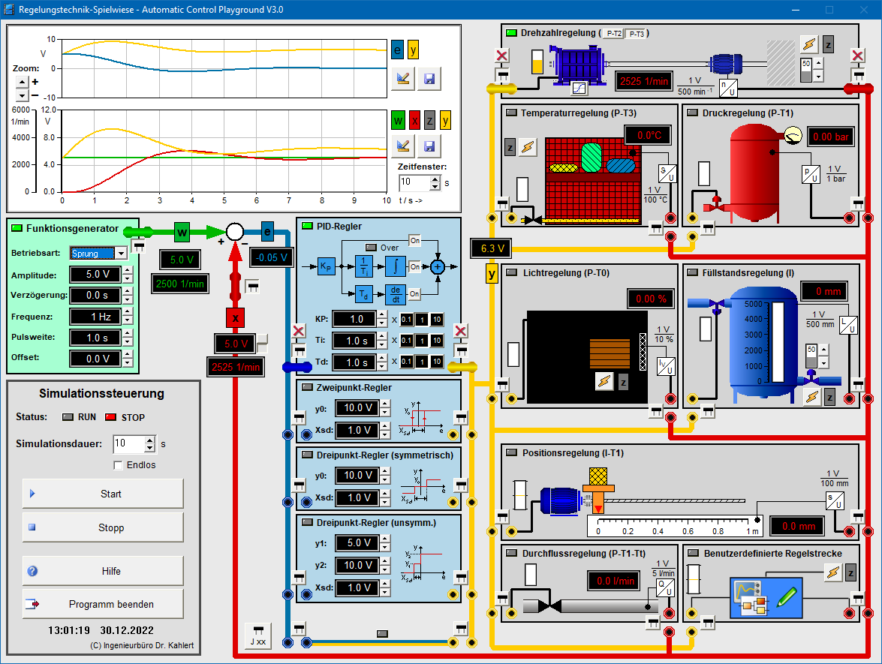Toggle the Endlos checkbox

click(118, 465)
